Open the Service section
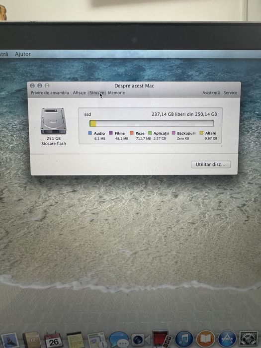This screenshot has height=348, width=261. pos(230,93)
